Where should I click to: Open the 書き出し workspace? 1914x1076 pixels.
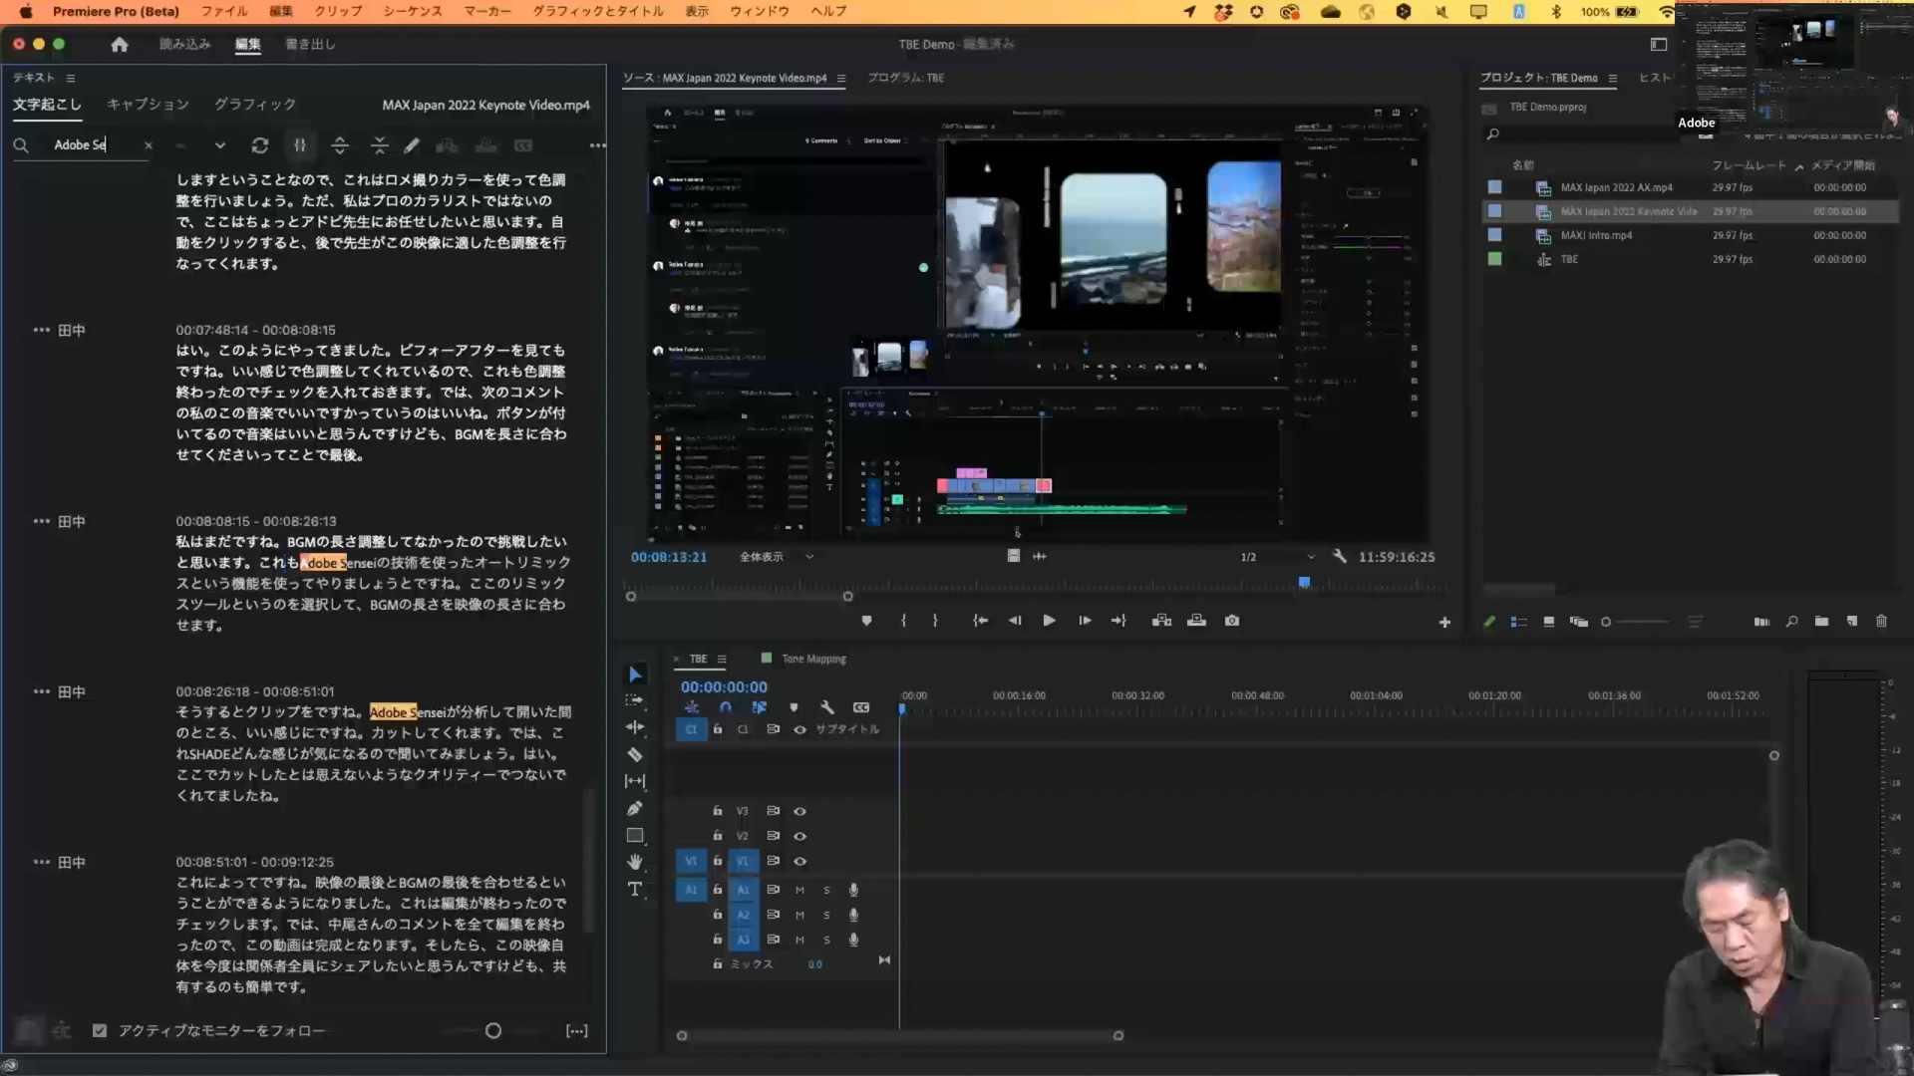click(310, 44)
